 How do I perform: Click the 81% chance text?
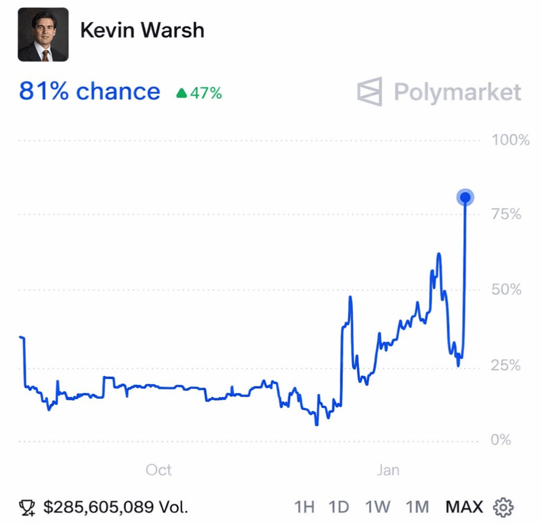(90, 92)
